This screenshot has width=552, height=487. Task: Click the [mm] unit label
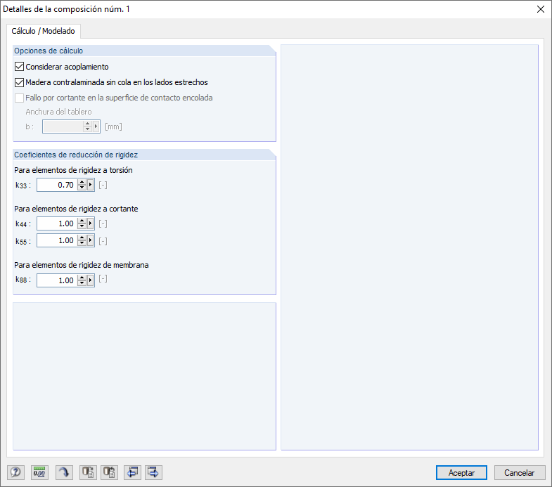coord(113,126)
